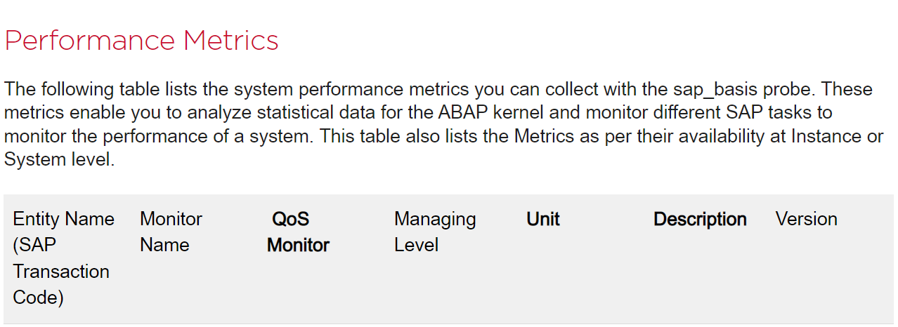The image size is (898, 327).
Task: Click the Monitor Name column header
Action: (x=171, y=232)
